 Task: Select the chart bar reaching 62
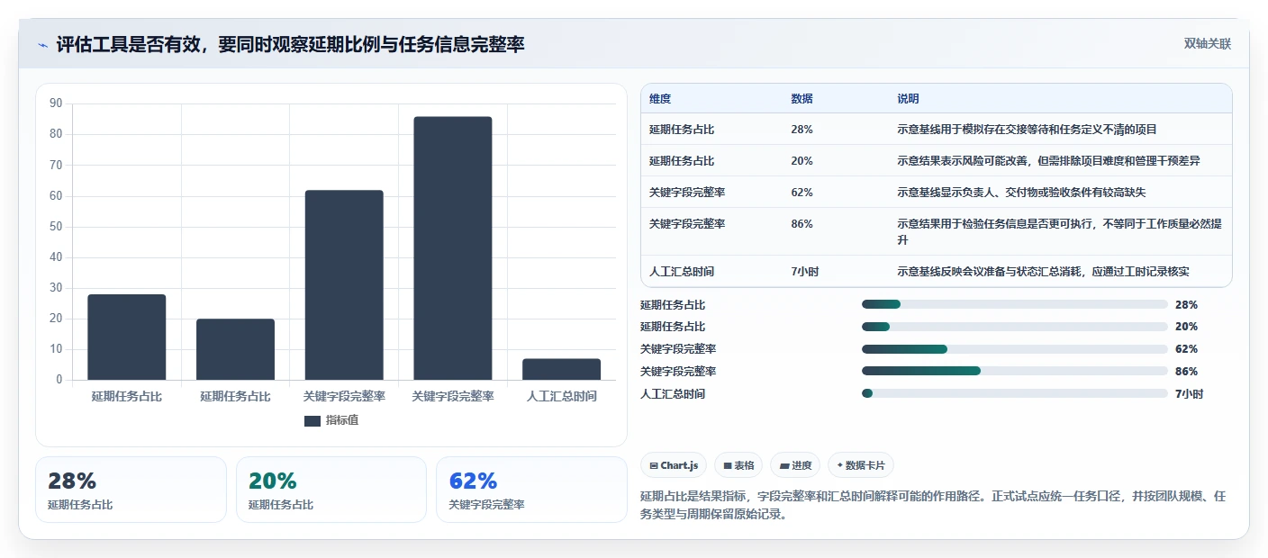pyautogui.click(x=344, y=284)
